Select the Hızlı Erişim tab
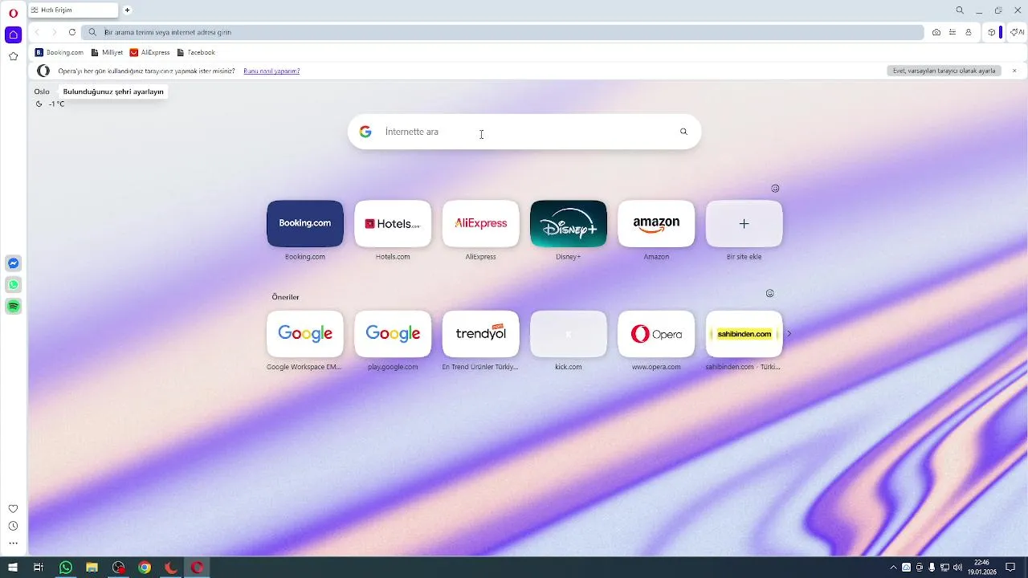This screenshot has width=1028, height=578. 72,10
